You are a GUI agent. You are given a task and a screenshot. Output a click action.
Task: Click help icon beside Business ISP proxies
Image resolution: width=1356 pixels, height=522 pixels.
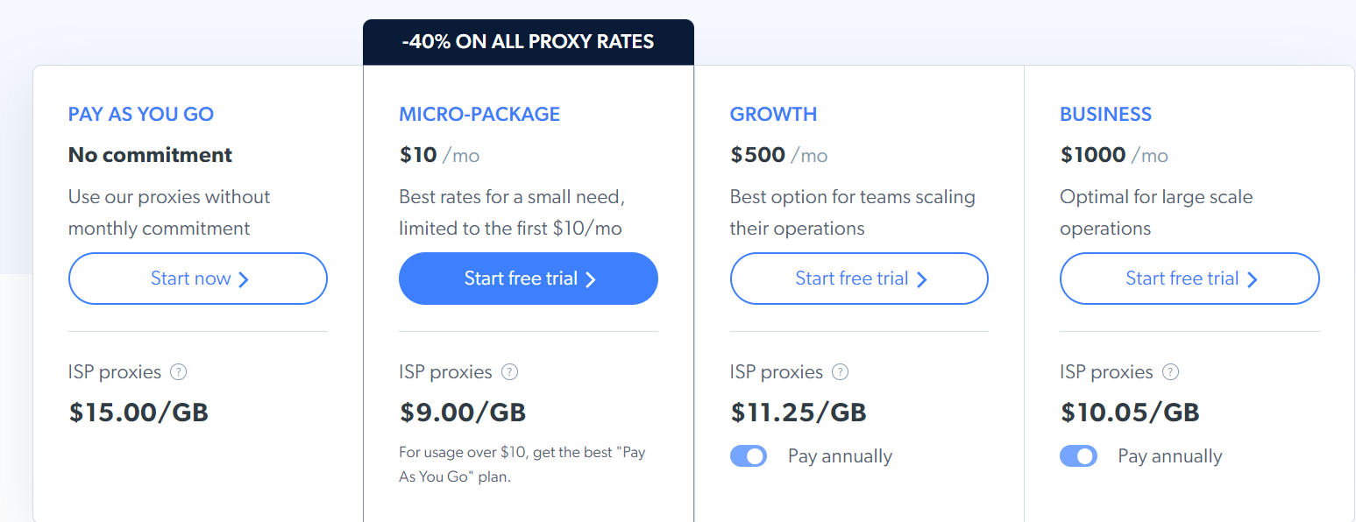[x=1170, y=372]
